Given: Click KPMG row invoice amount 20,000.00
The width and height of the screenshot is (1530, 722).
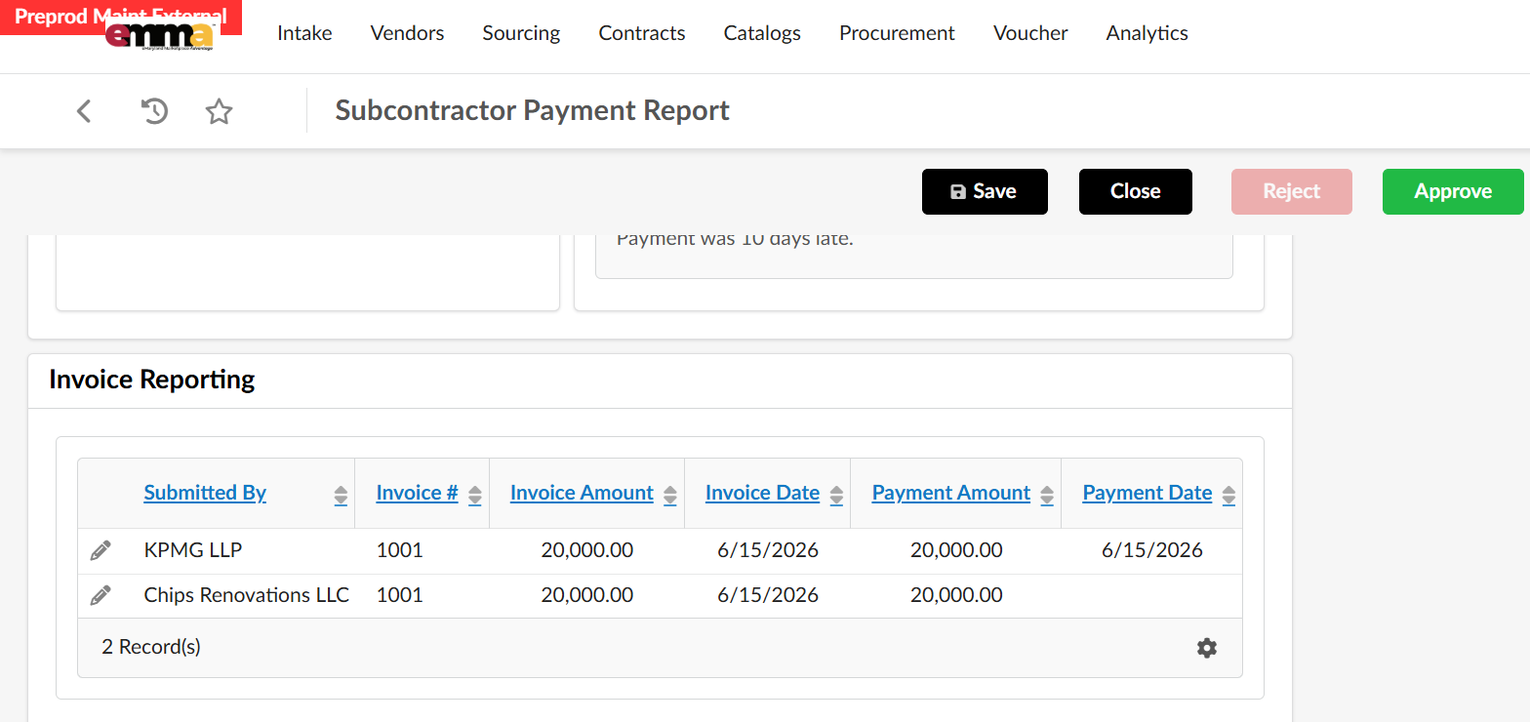Looking at the screenshot, I should (x=587, y=550).
